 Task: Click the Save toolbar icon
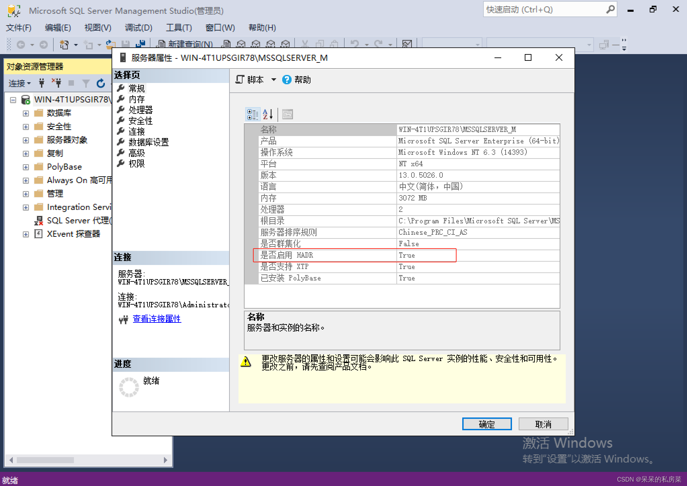pyautogui.click(x=126, y=44)
